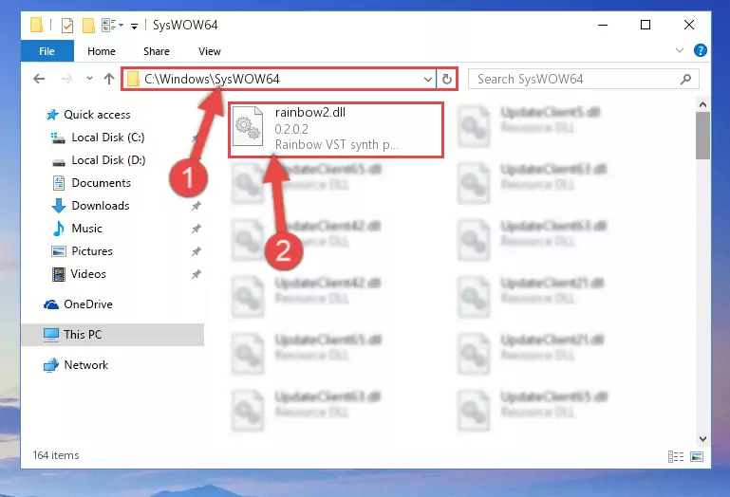Click the Quick access star icon
Viewport: 730px width, 497px height.
pos(52,115)
